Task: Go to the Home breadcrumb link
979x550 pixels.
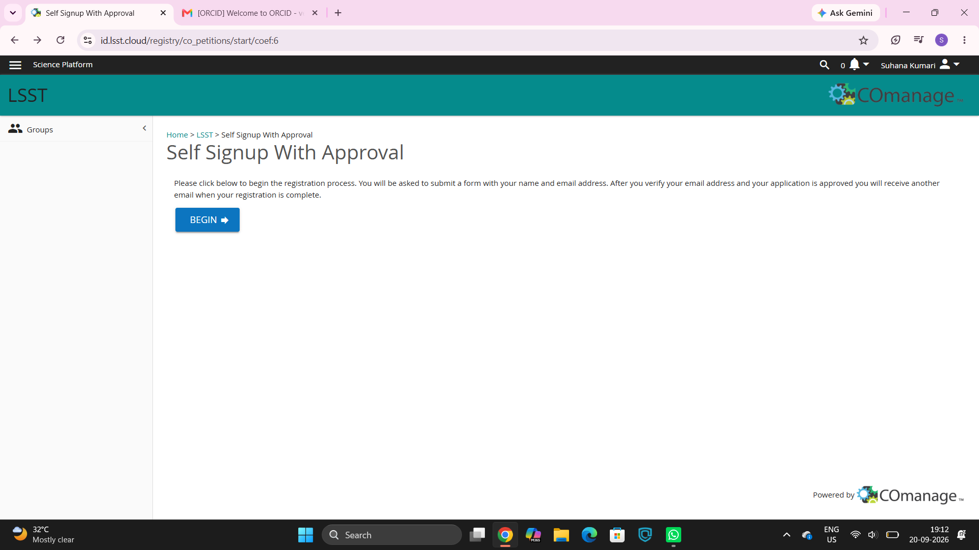Action: tap(177, 135)
